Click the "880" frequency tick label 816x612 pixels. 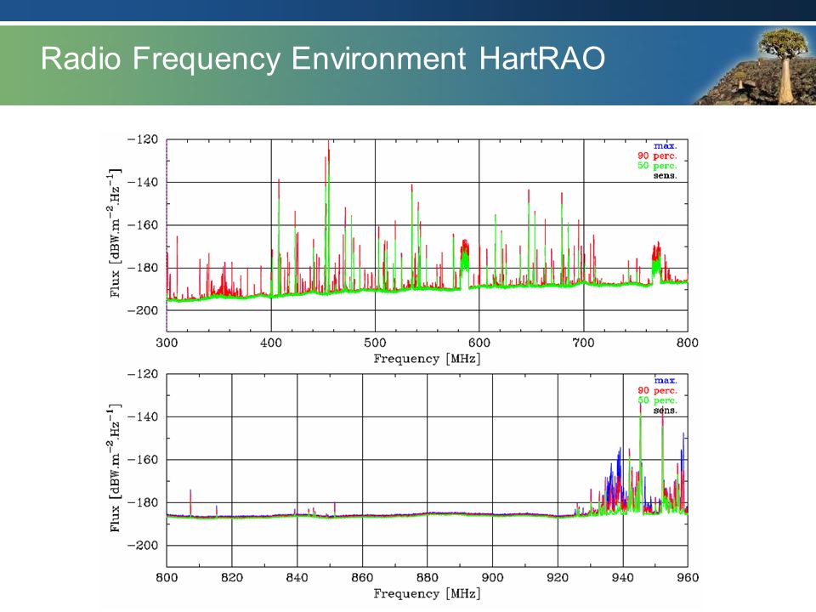click(427, 577)
